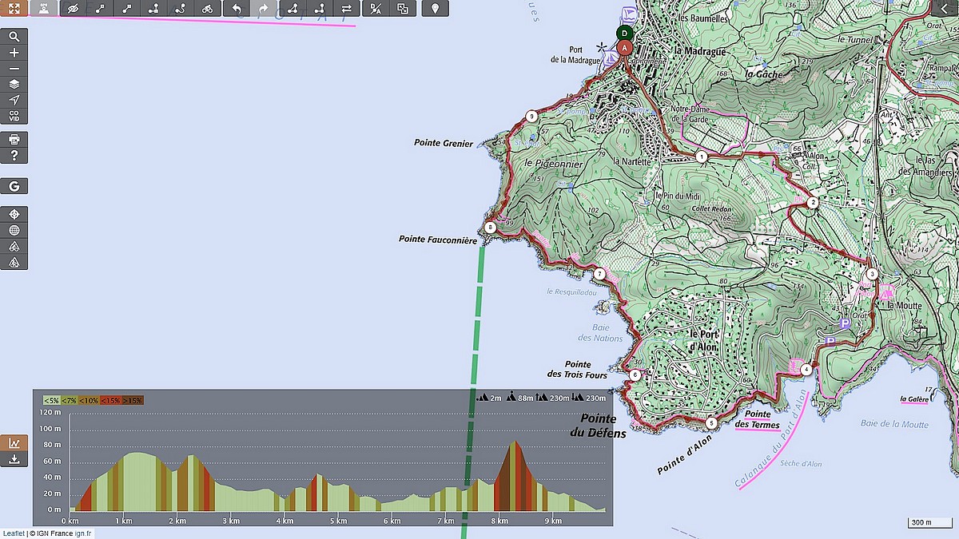Zoom in on the map
959x539 pixels.
pyautogui.click(x=14, y=53)
